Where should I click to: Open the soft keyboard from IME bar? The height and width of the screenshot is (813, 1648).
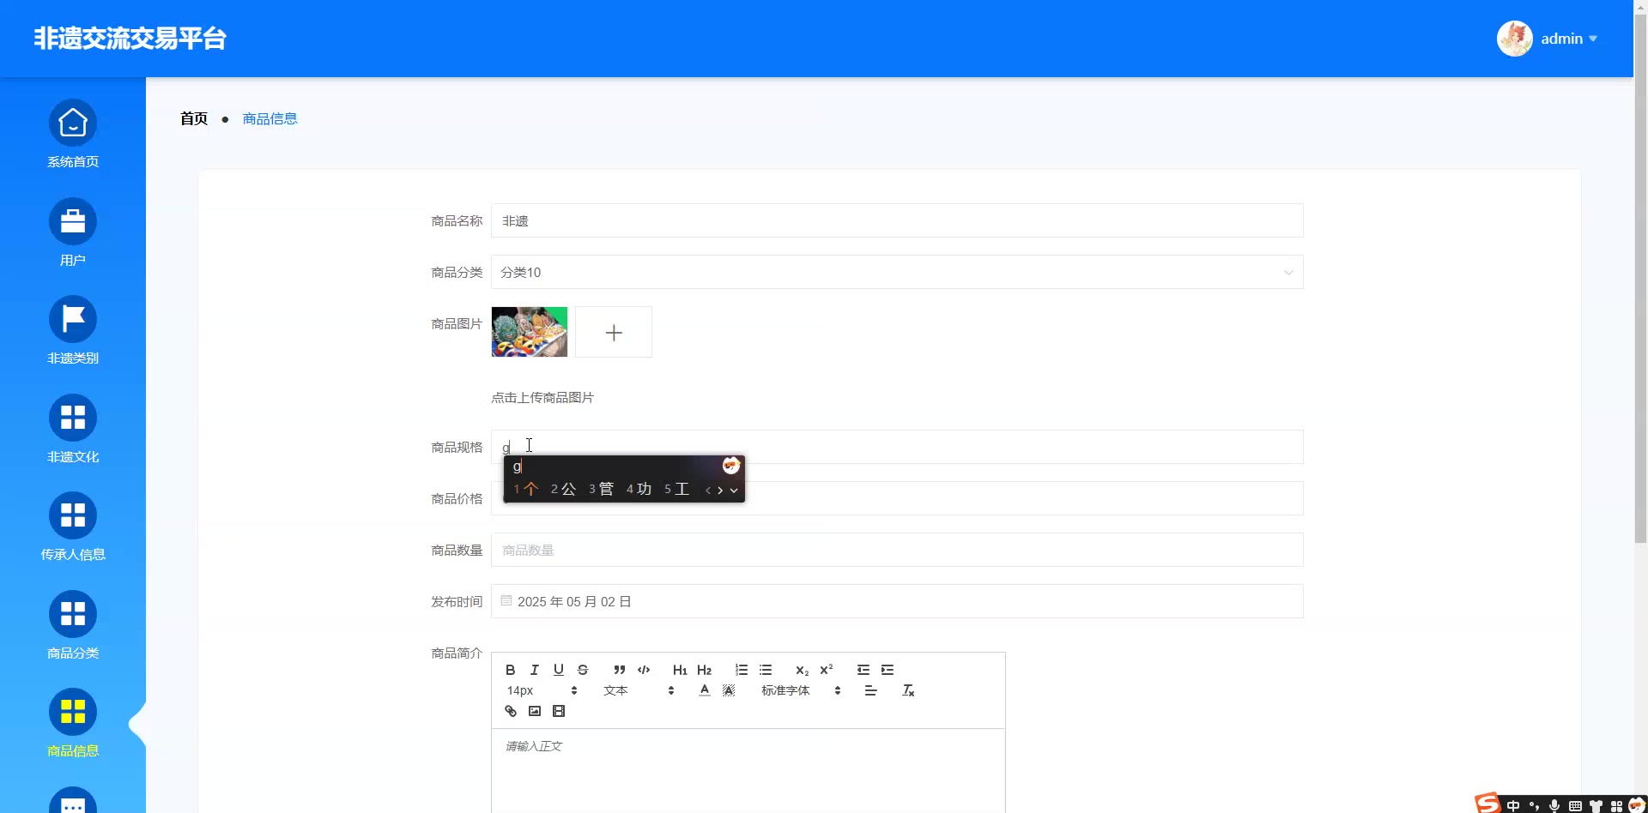click(x=1575, y=805)
